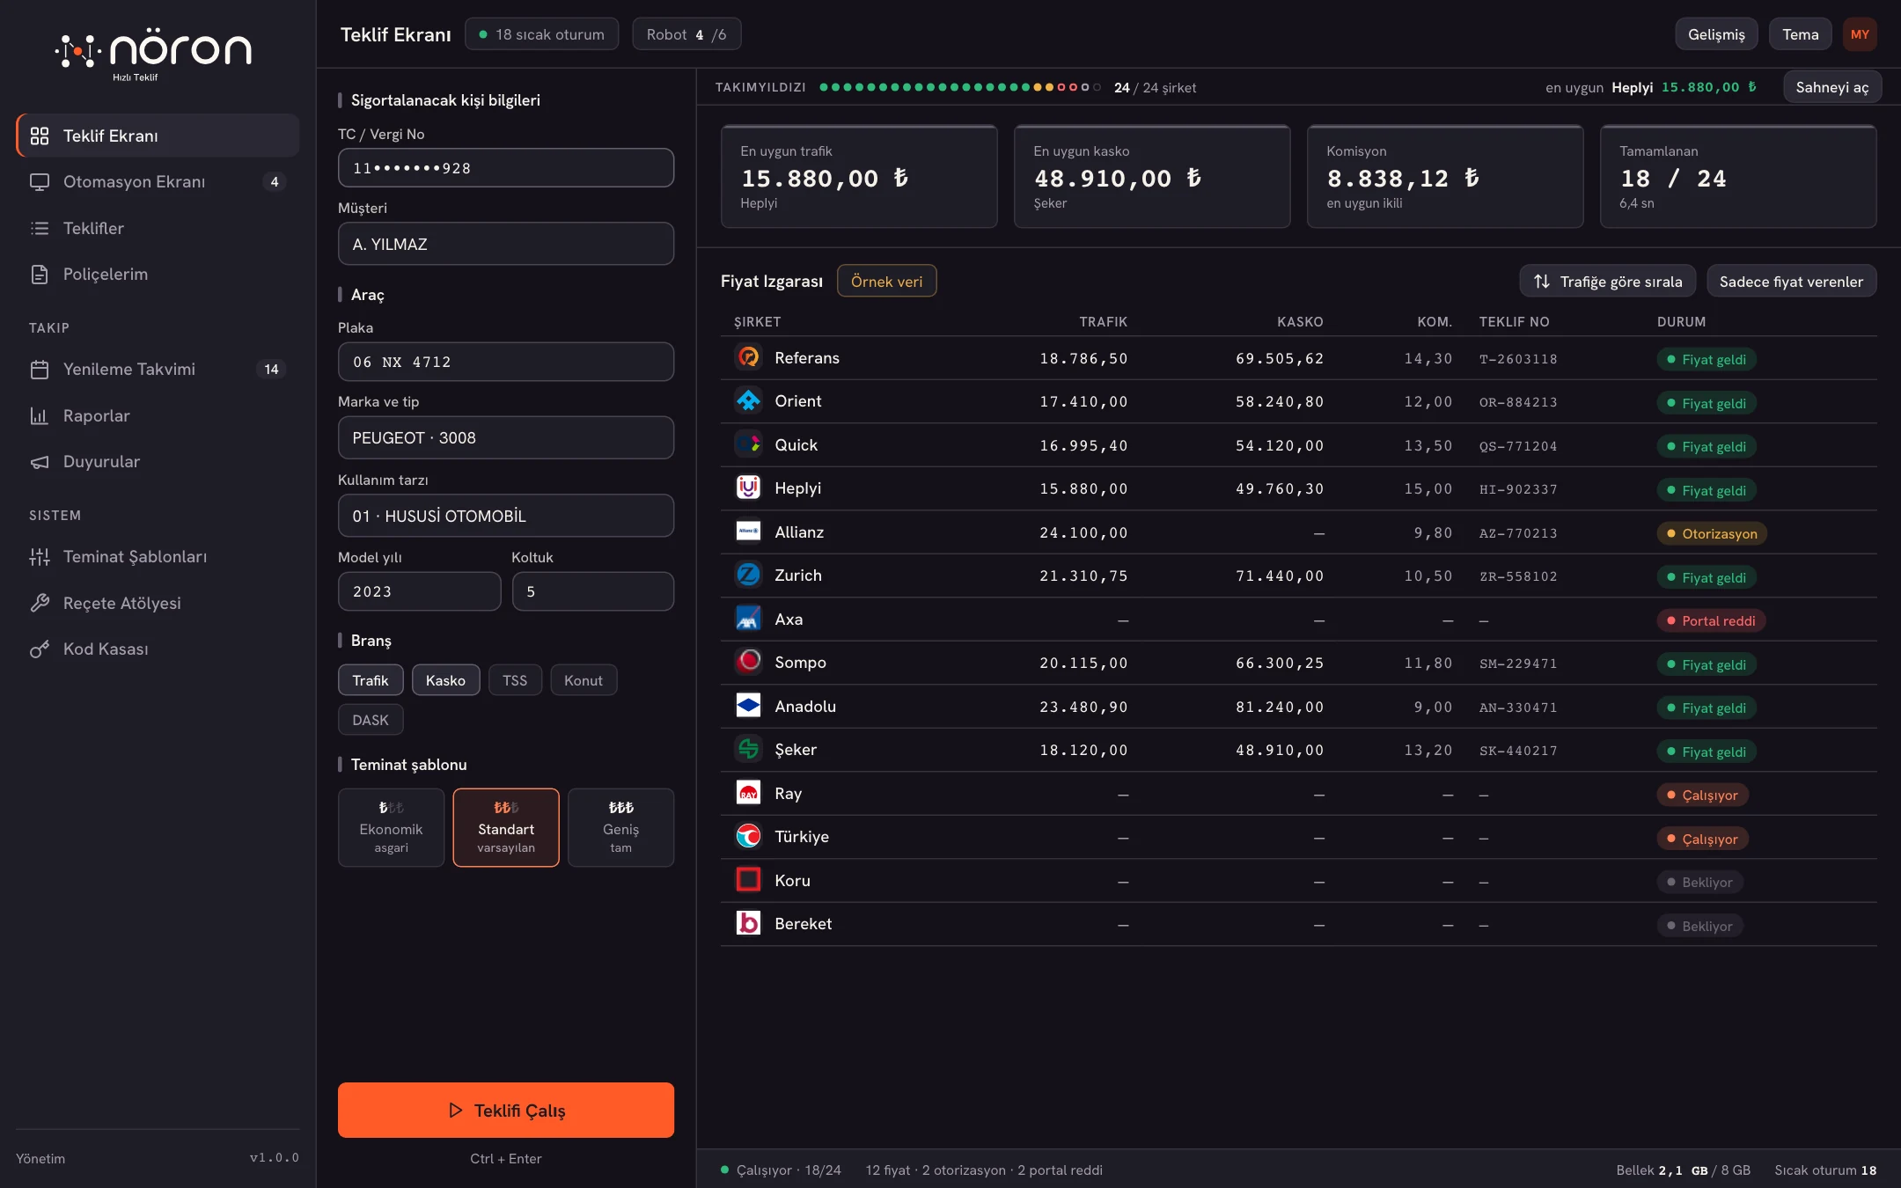Enable the Konut branch chip
Image resolution: width=1901 pixels, height=1188 pixels.
point(584,680)
